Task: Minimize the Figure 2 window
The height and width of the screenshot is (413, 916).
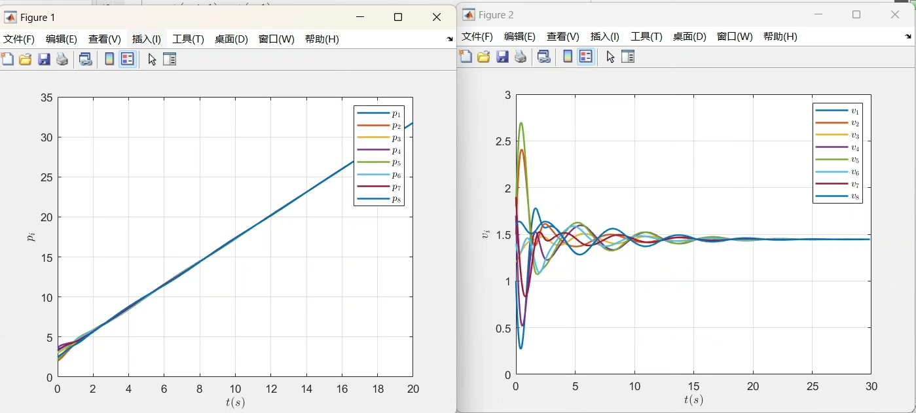Action: (x=818, y=15)
